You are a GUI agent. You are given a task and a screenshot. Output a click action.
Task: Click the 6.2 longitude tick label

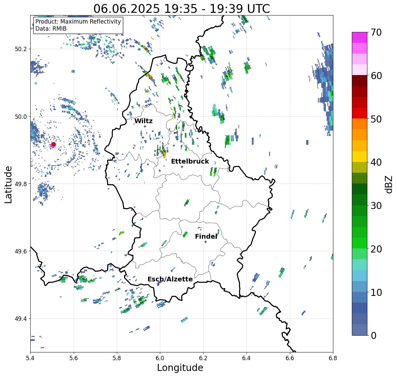click(x=203, y=358)
